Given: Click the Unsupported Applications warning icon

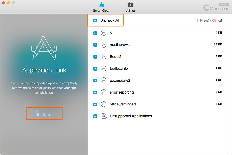Looking at the screenshot, I should [x=104, y=116].
